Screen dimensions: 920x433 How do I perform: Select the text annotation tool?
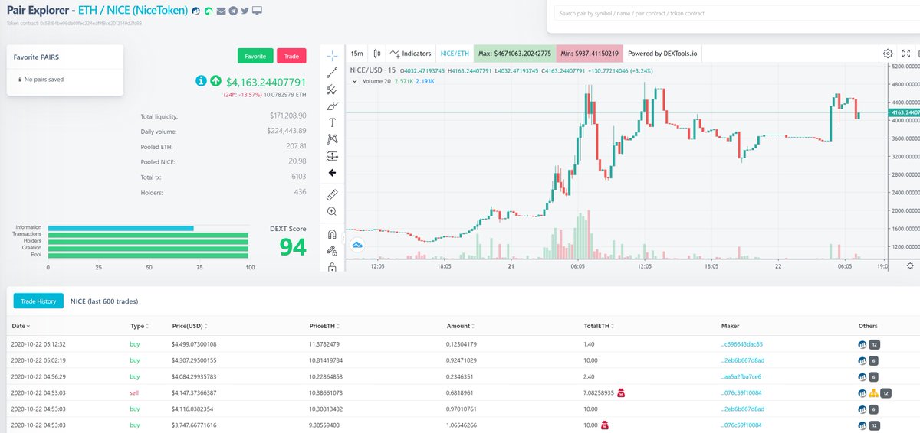tap(332, 122)
